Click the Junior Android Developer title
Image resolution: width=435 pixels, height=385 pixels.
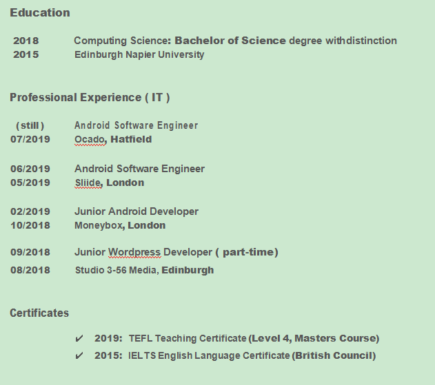(x=136, y=212)
